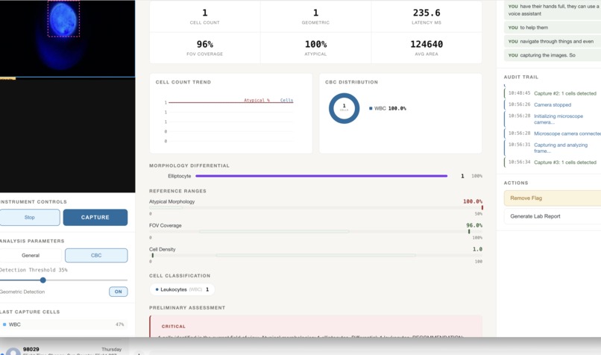Click the CBC distribution donut chart
601x355 pixels.
tap(344, 108)
